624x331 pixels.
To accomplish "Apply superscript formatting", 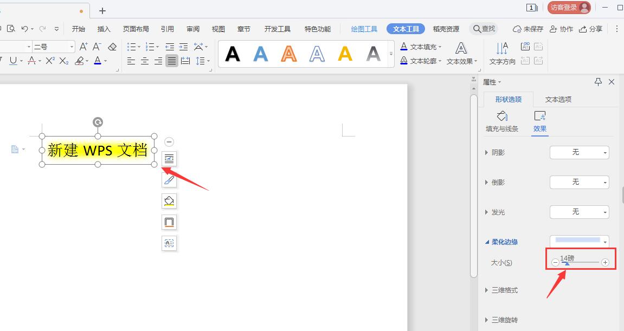I will point(52,61).
